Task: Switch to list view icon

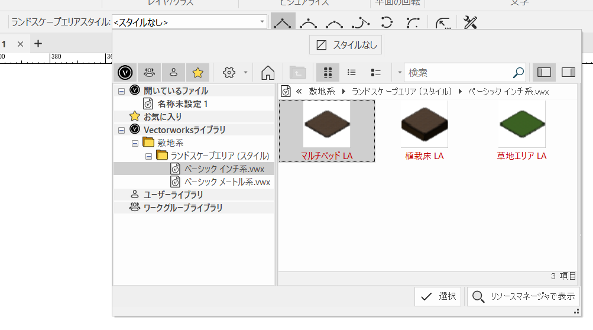Action: [x=352, y=72]
